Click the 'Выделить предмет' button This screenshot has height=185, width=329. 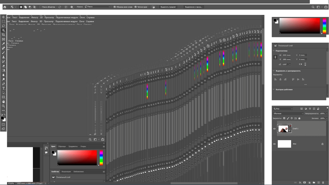(168, 7)
